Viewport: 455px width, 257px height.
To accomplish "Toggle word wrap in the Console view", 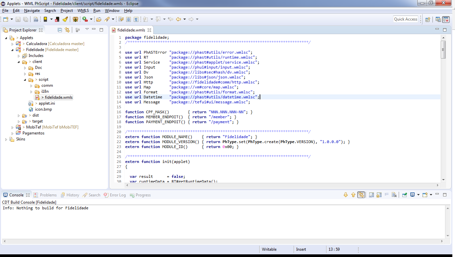I will coord(387,195).
